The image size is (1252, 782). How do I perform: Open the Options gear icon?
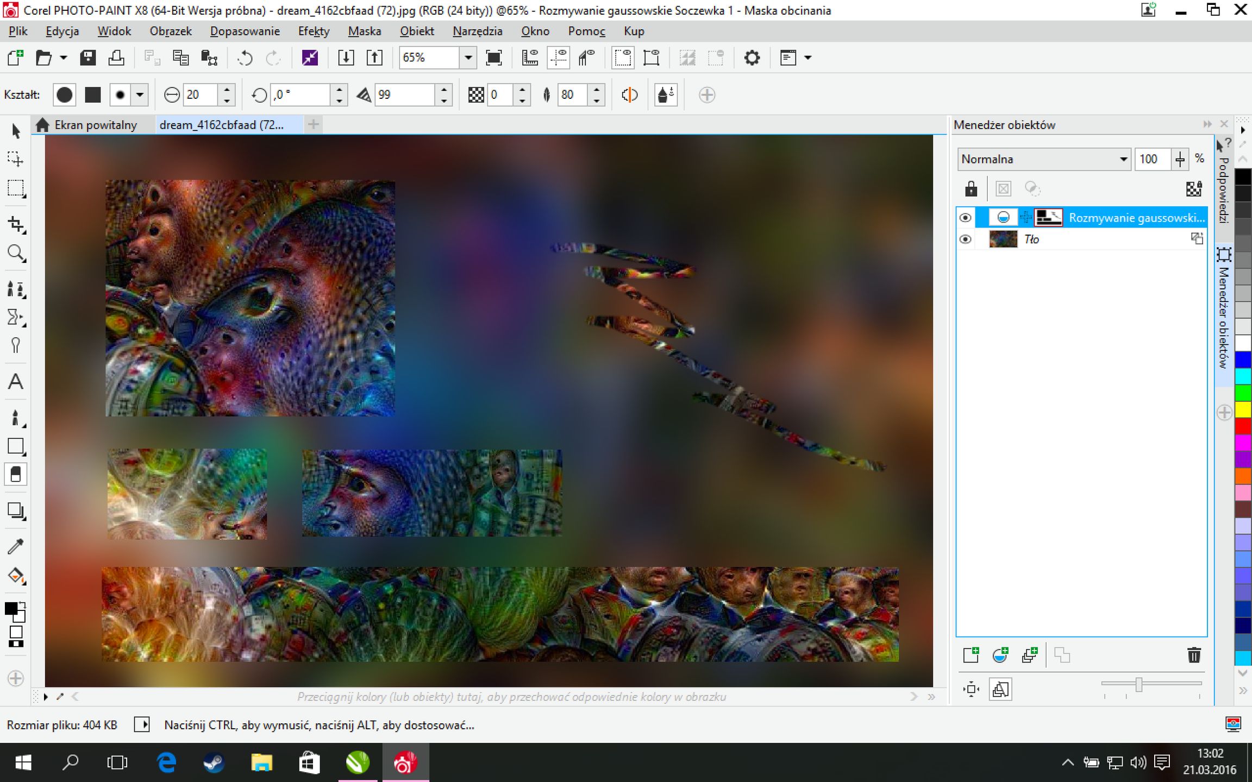coord(752,58)
